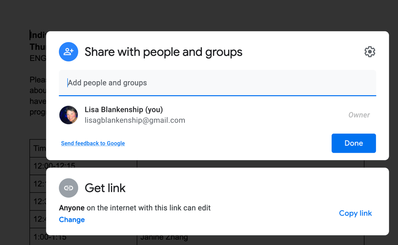Select the Lisa Blankenship (you) name
398x245 pixels.
pos(123,110)
